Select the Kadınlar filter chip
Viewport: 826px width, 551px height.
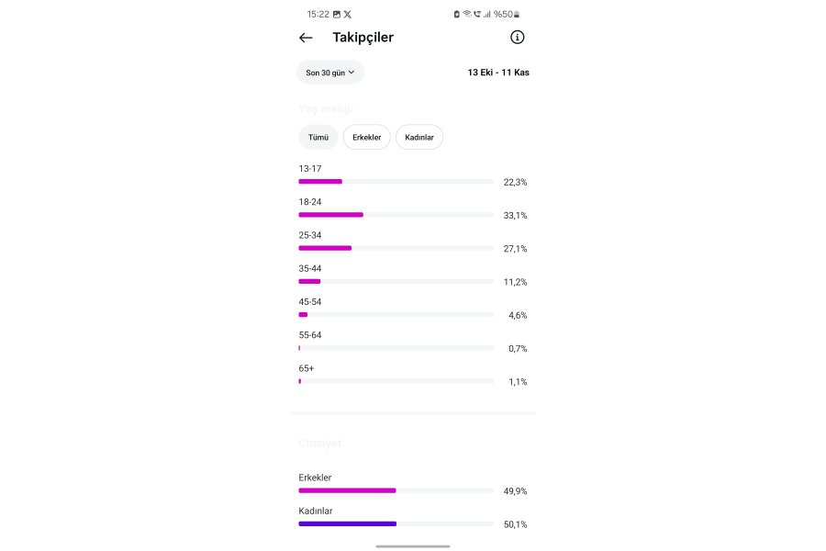point(419,137)
